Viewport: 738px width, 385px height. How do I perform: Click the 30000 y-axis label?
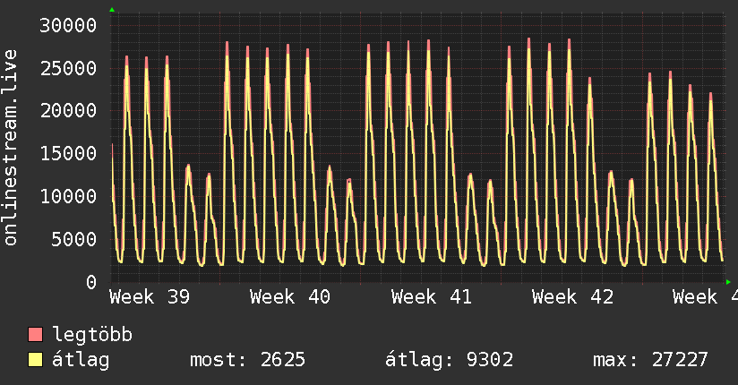coord(68,25)
